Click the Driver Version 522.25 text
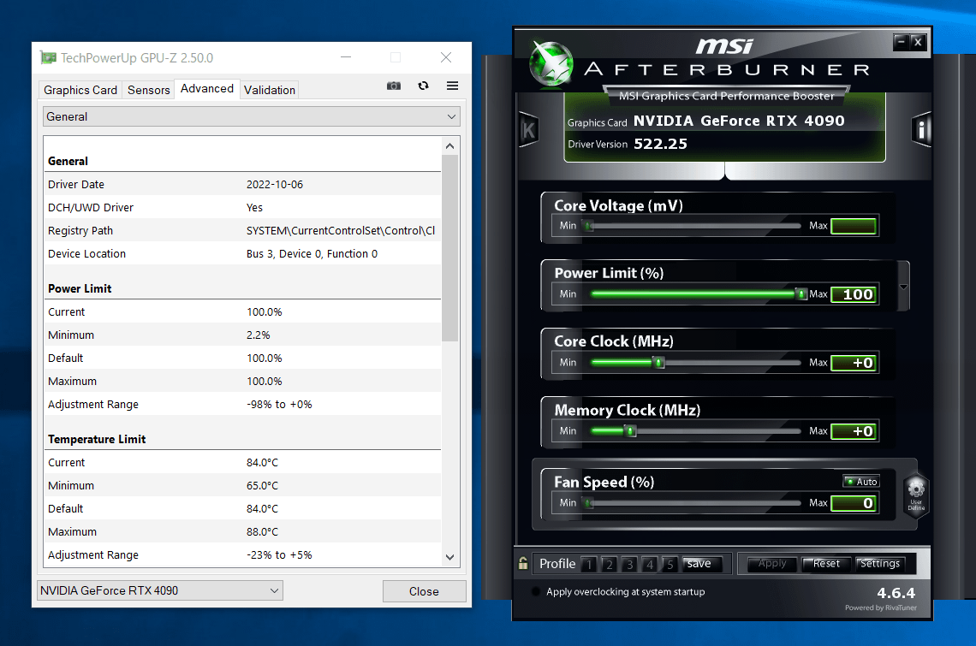This screenshot has width=976, height=646. [660, 144]
